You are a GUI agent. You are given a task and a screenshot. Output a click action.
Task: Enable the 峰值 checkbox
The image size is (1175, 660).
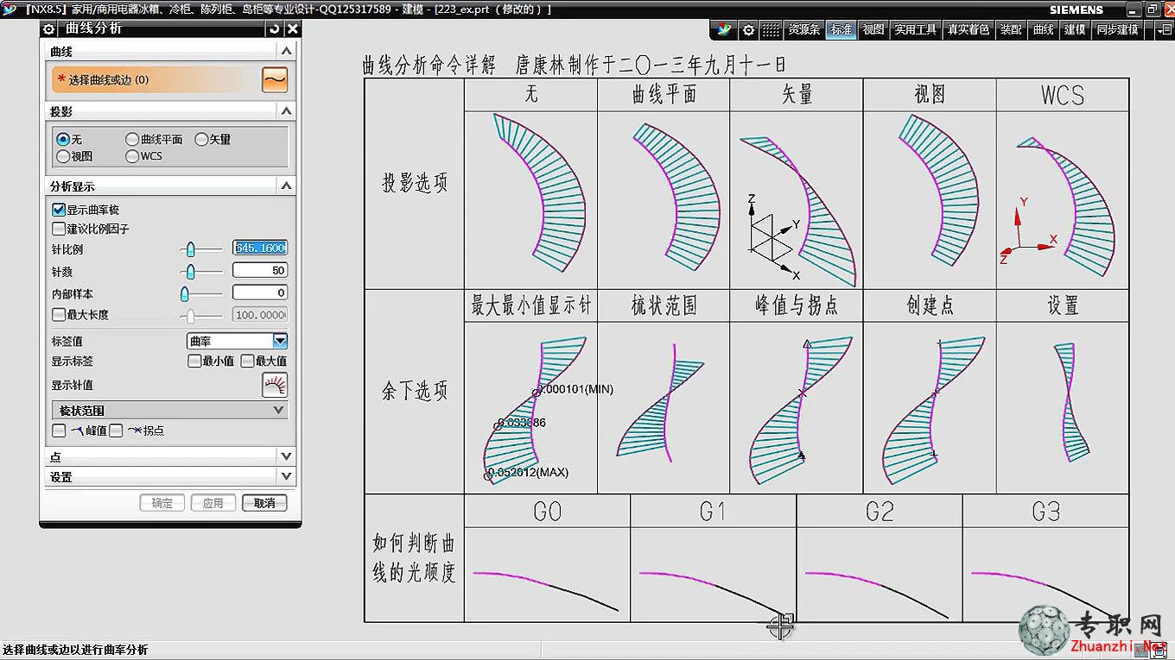coord(59,430)
